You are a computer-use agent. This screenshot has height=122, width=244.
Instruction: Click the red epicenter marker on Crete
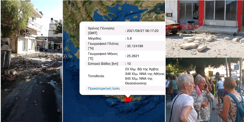[x=128, y=99]
